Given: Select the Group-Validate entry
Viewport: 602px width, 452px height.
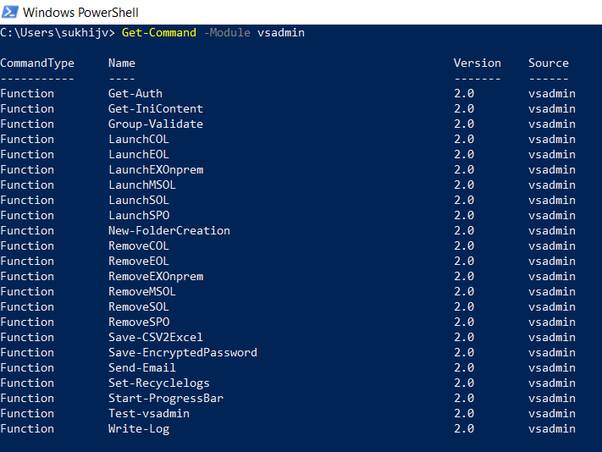Looking at the screenshot, I should pyautogui.click(x=156, y=124).
